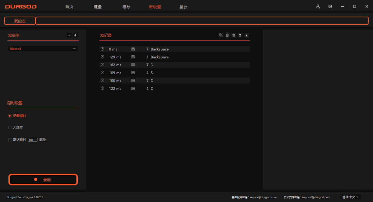Viewport: 373px width, 202px height.
Task: Click the 129 ms delay value
Action: click(x=115, y=57)
